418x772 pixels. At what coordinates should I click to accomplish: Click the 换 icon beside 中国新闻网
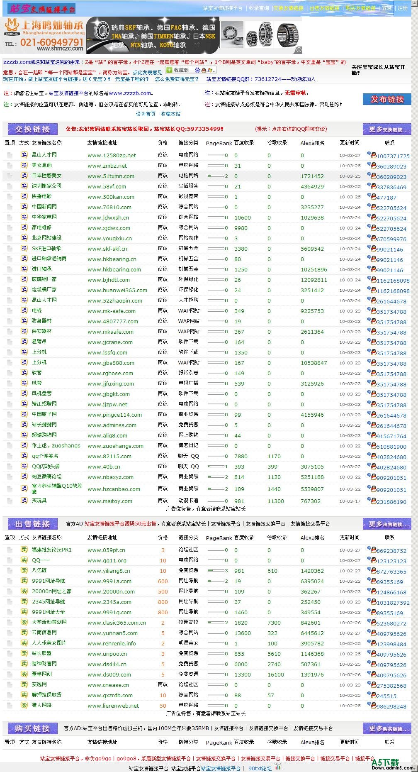pos(24,207)
